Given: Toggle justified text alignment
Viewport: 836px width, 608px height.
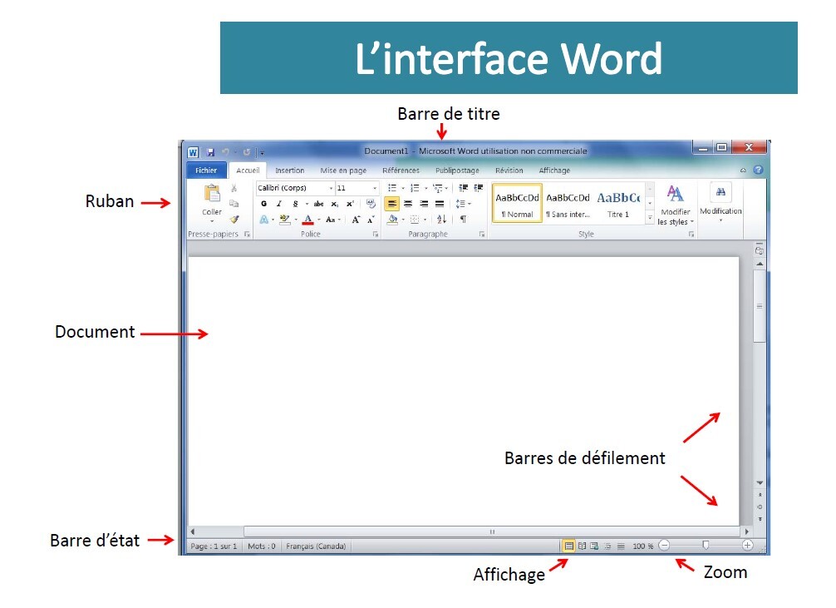Looking at the screenshot, I should click(440, 204).
